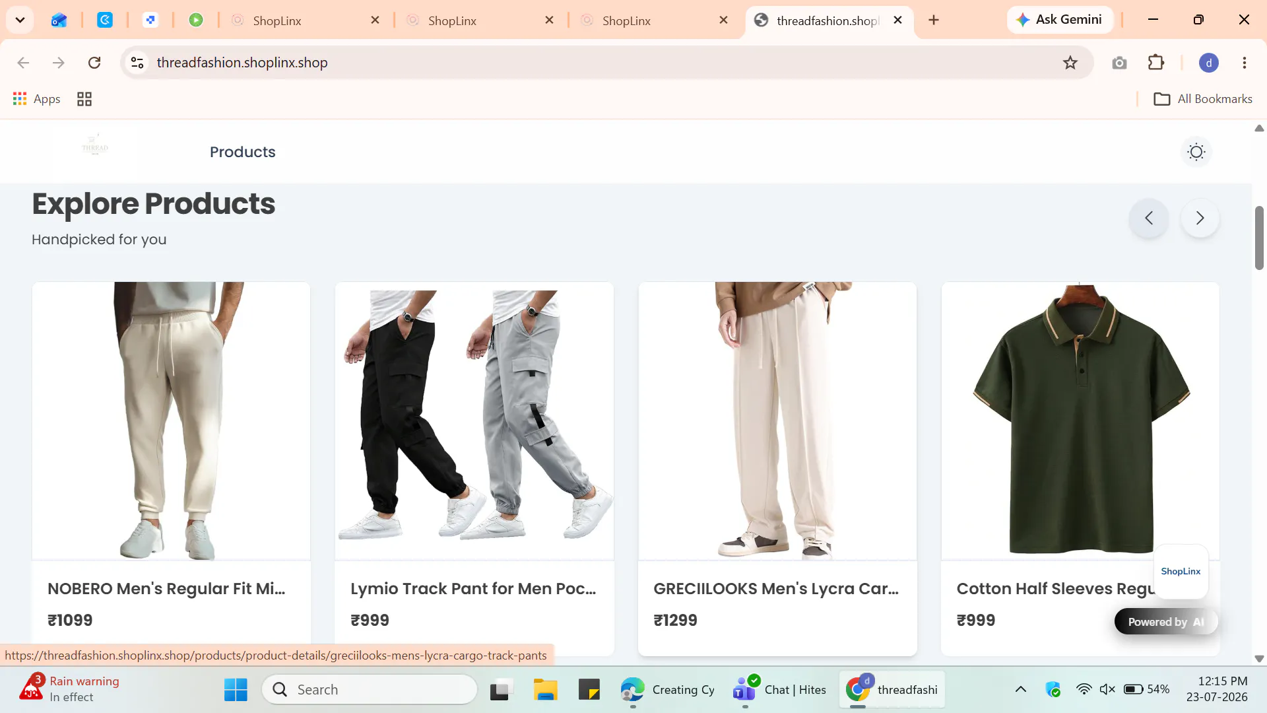
Task: Click the tab groups grid icon
Action: point(84,99)
